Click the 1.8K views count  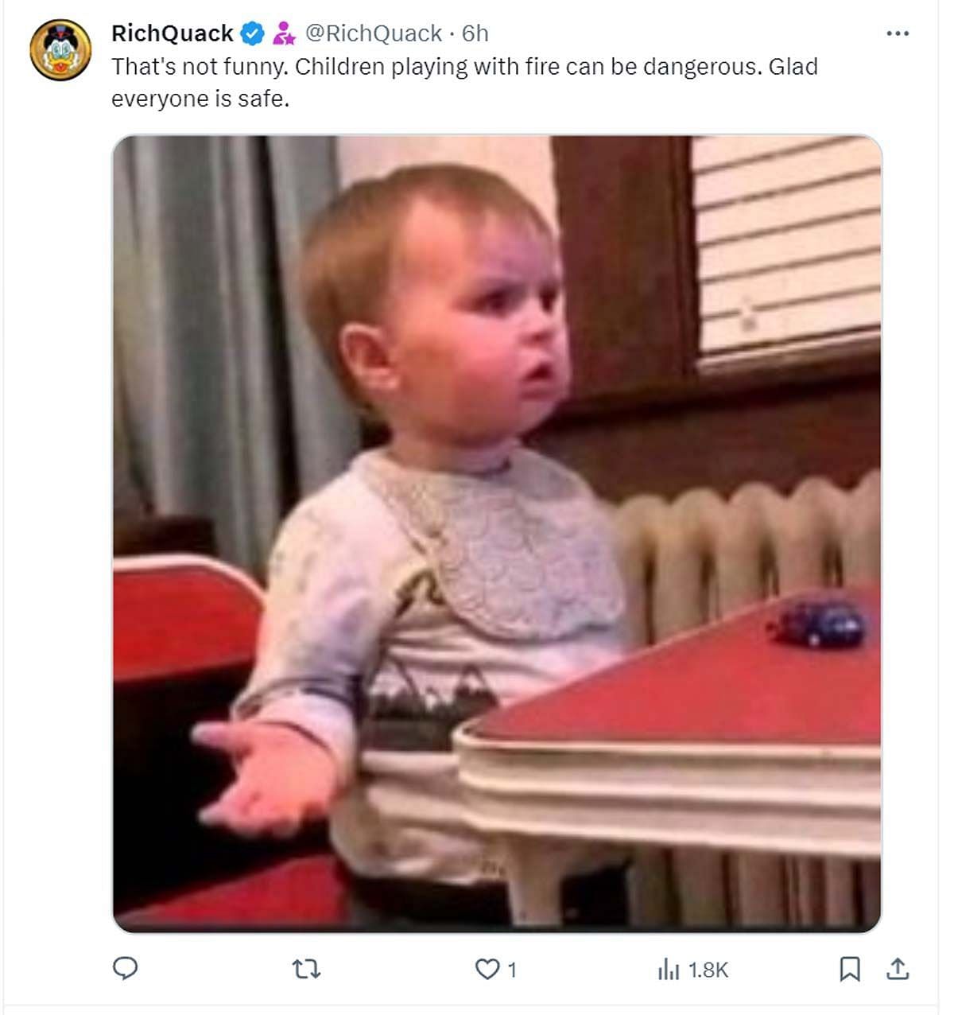pyautogui.click(x=708, y=970)
